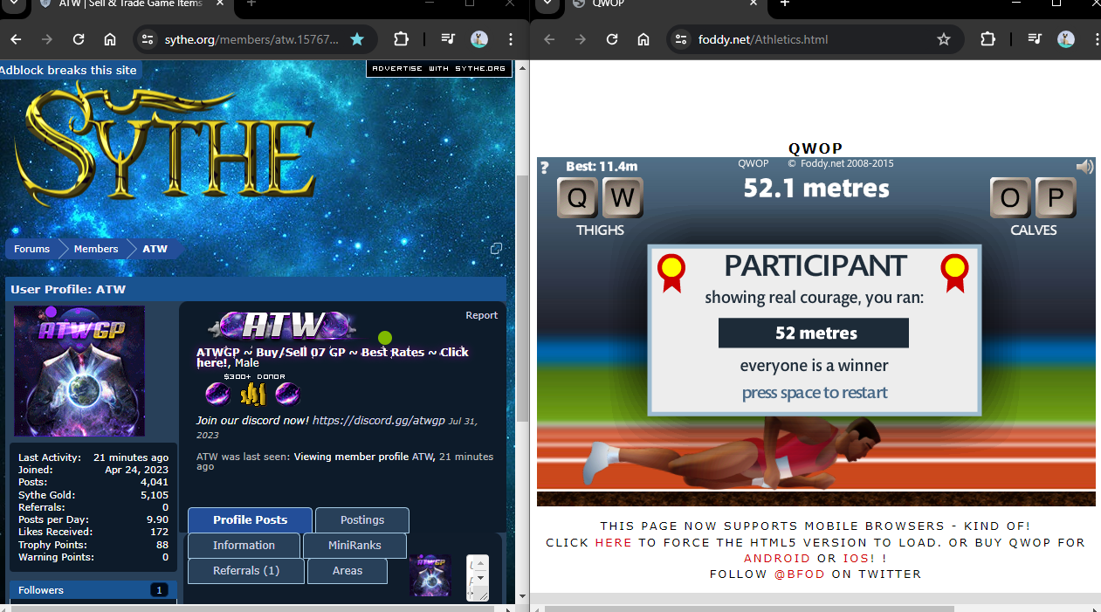The width and height of the screenshot is (1101, 612).
Task: Mute the QWOP game sound
Action: 1084,167
